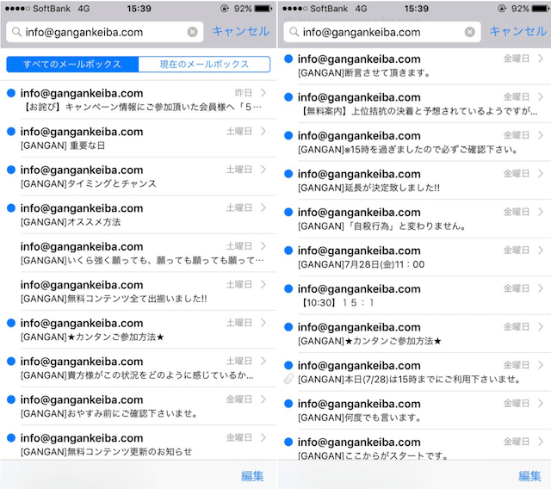
Task: Tap unread dot of right ★カンタンご参加方法★ mail
Action: [288, 326]
